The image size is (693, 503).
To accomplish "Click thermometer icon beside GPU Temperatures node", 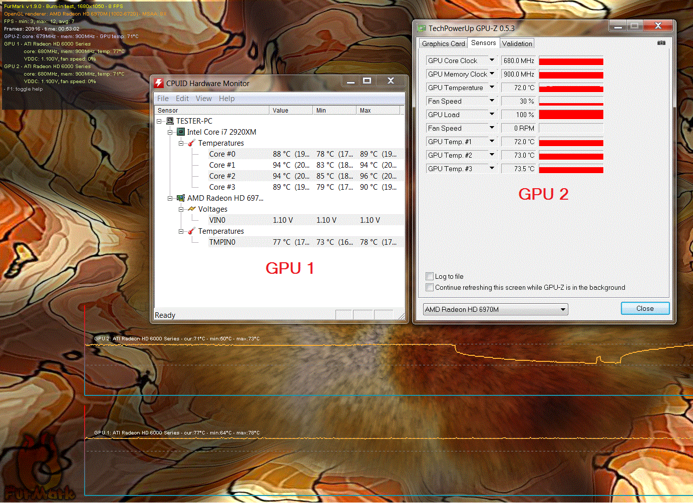I will (x=192, y=231).
